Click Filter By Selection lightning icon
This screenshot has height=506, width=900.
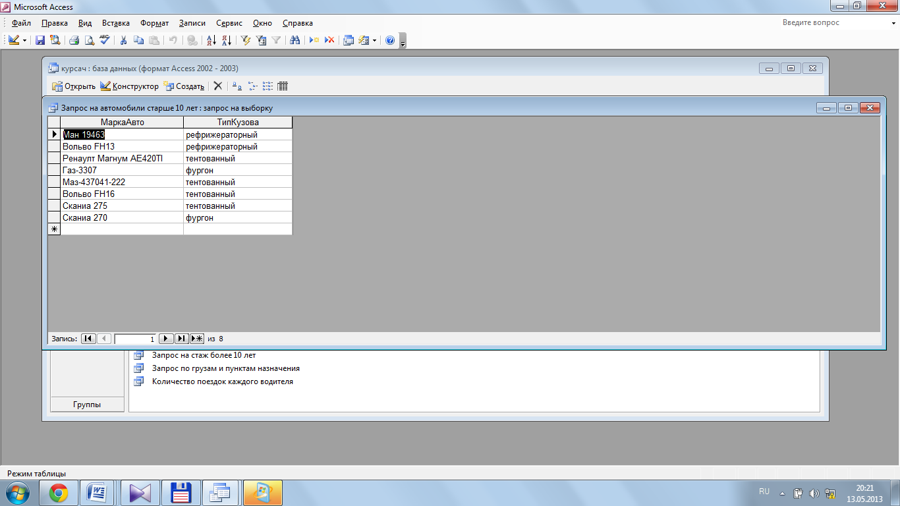tap(246, 40)
